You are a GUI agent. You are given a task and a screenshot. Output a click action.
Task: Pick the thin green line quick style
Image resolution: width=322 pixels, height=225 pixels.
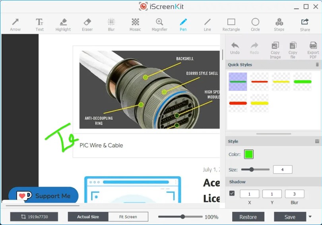point(238,82)
